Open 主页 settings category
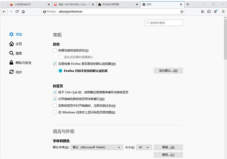 15,44
